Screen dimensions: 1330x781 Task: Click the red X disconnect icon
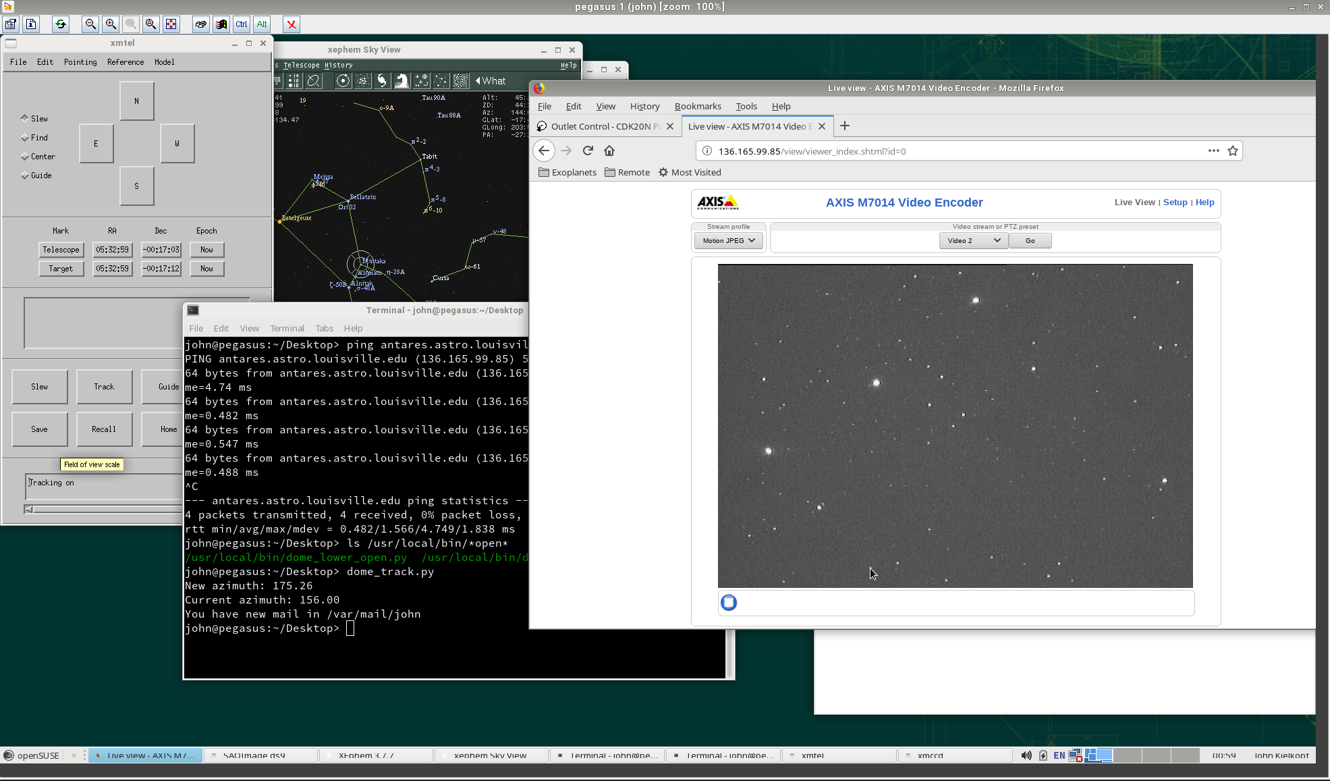(x=292, y=24)
